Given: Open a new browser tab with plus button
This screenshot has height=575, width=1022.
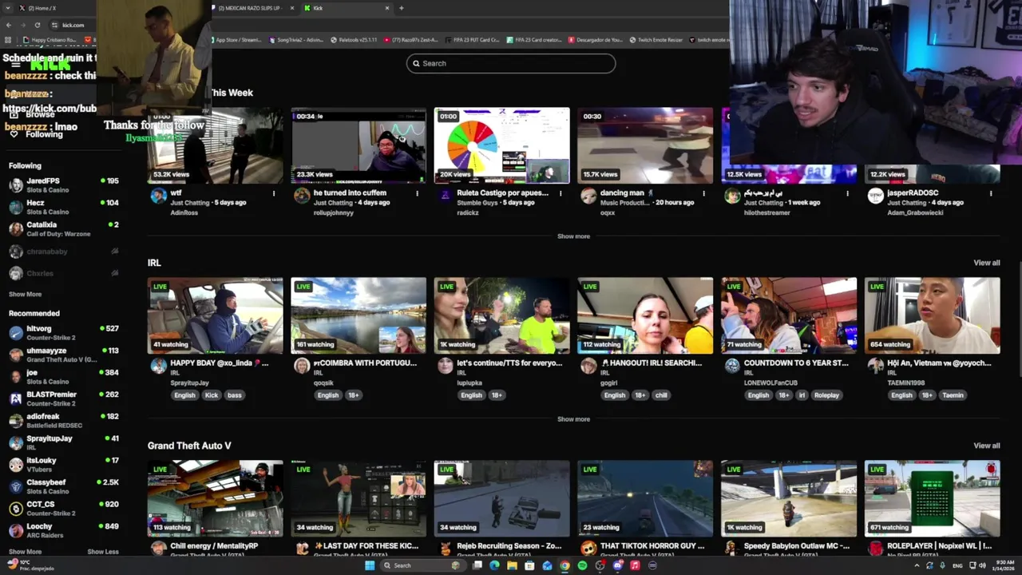Looking at the screenshot, I should click(401, 8).
